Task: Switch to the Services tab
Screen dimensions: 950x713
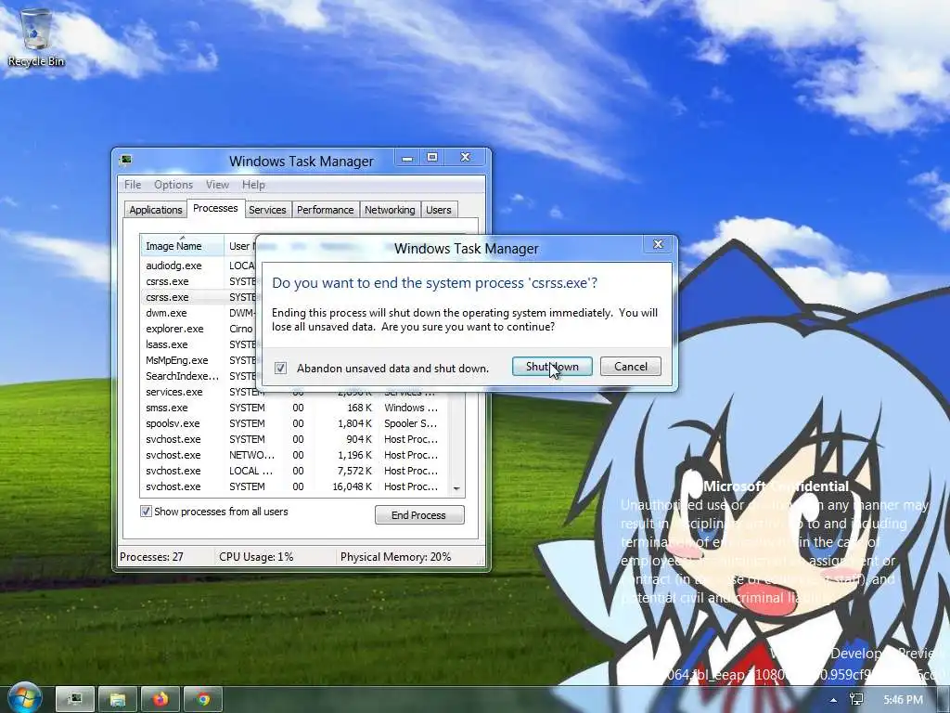Action: pyautogui.click(x=267, y=210)
